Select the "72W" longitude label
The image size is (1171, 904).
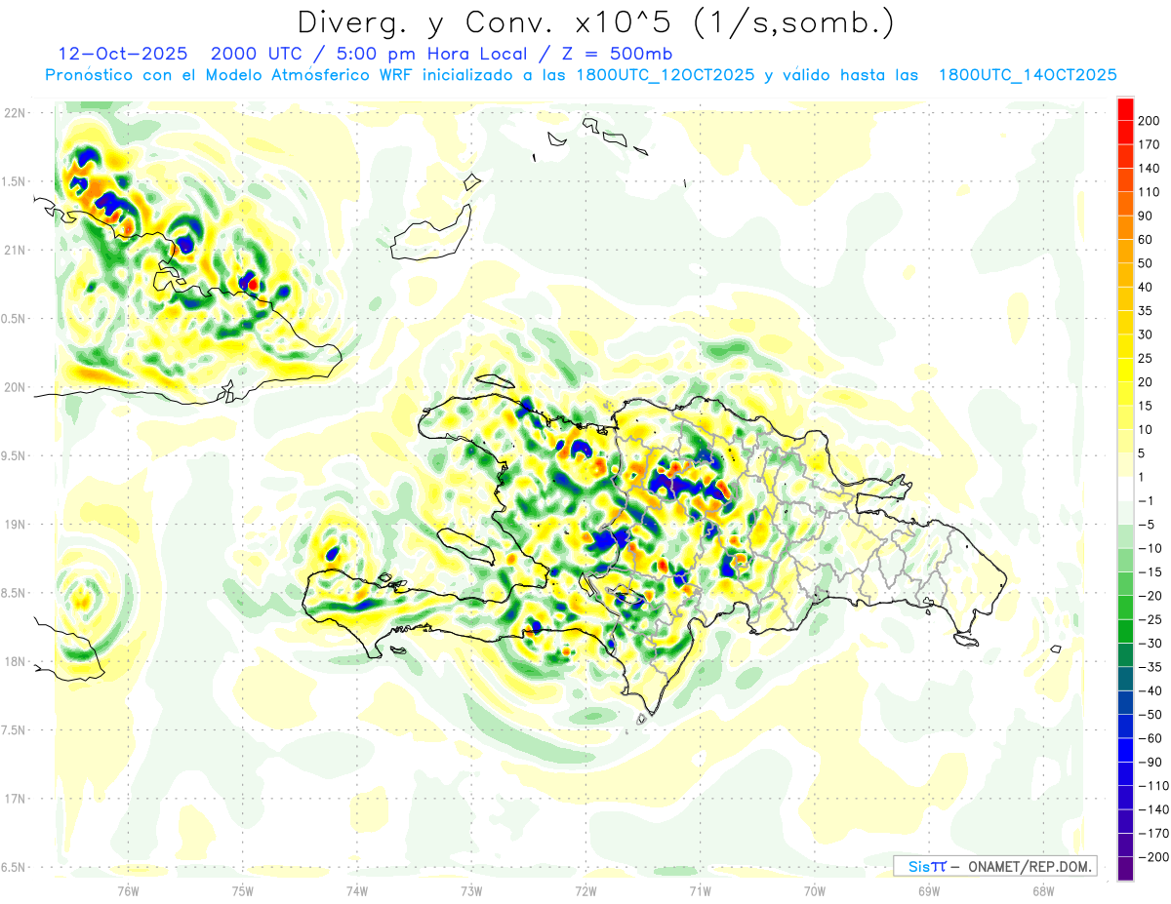585,890
